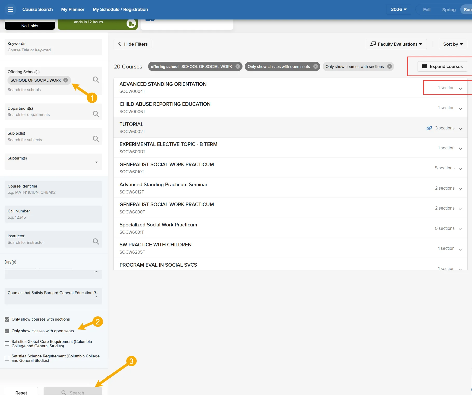Viewport: 472px width, 395px height.
Task: Go to Course Search
Action: pyautogui.click(x=38, y=9)
